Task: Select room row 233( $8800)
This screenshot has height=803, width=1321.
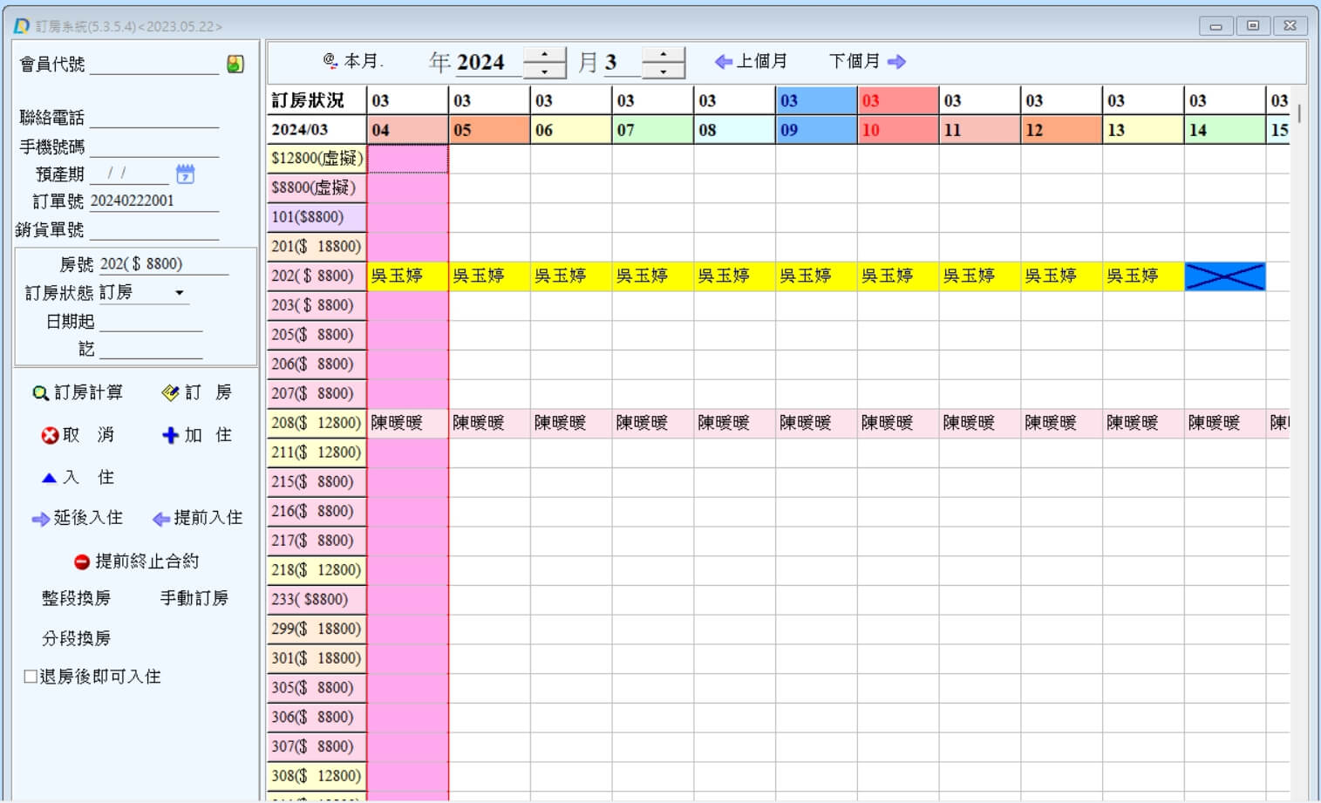Action: point(317,599)
